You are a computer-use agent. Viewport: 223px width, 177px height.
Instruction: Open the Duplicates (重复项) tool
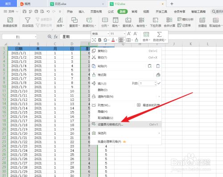tap(74, 22)
